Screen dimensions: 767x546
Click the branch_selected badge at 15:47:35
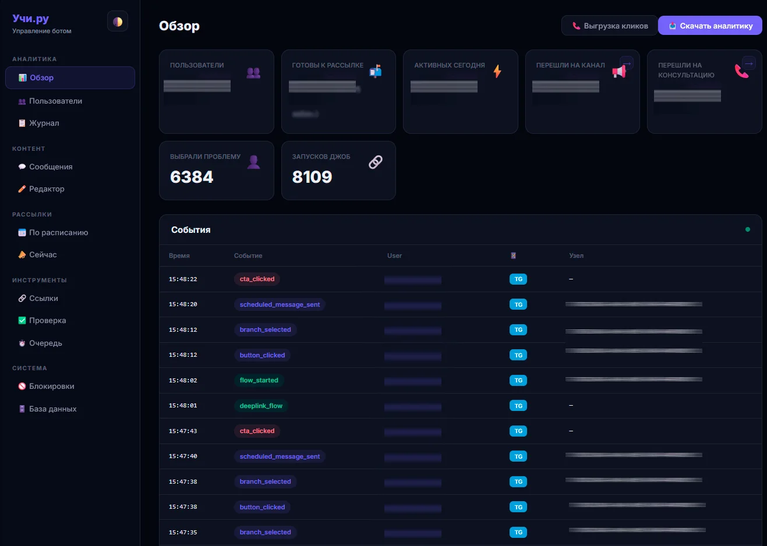tap(265, 533)
